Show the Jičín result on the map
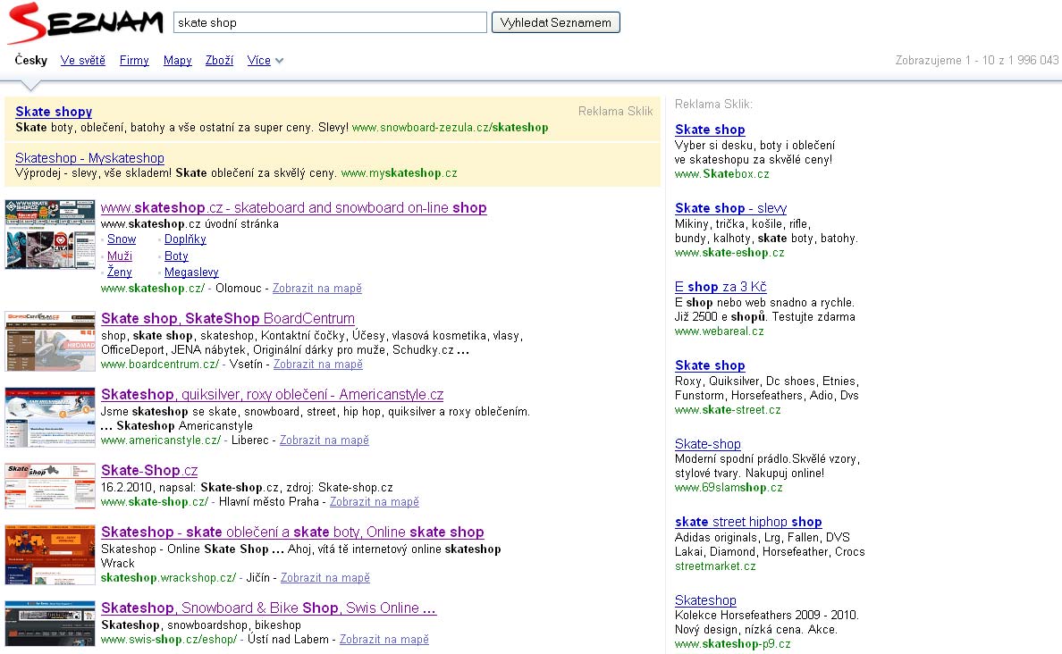 (325, 578)
